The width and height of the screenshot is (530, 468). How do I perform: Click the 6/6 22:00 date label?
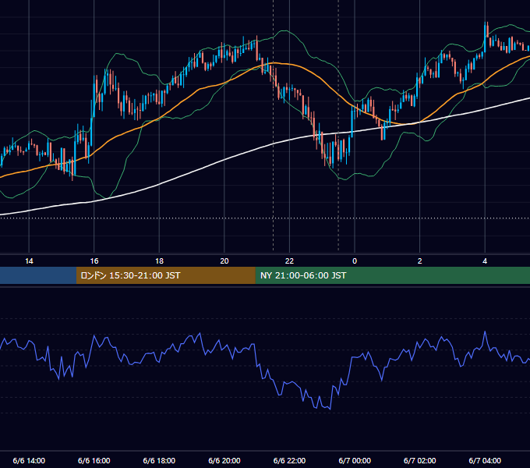coord(289,460)
